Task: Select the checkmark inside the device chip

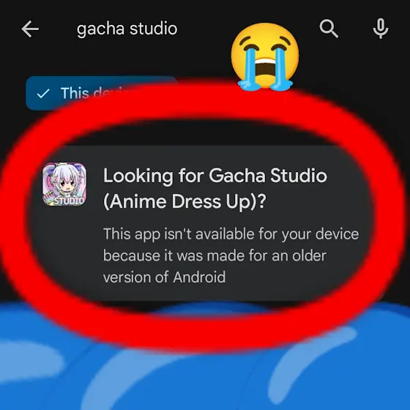Action: pyautogui.click(x=43, y=93)
